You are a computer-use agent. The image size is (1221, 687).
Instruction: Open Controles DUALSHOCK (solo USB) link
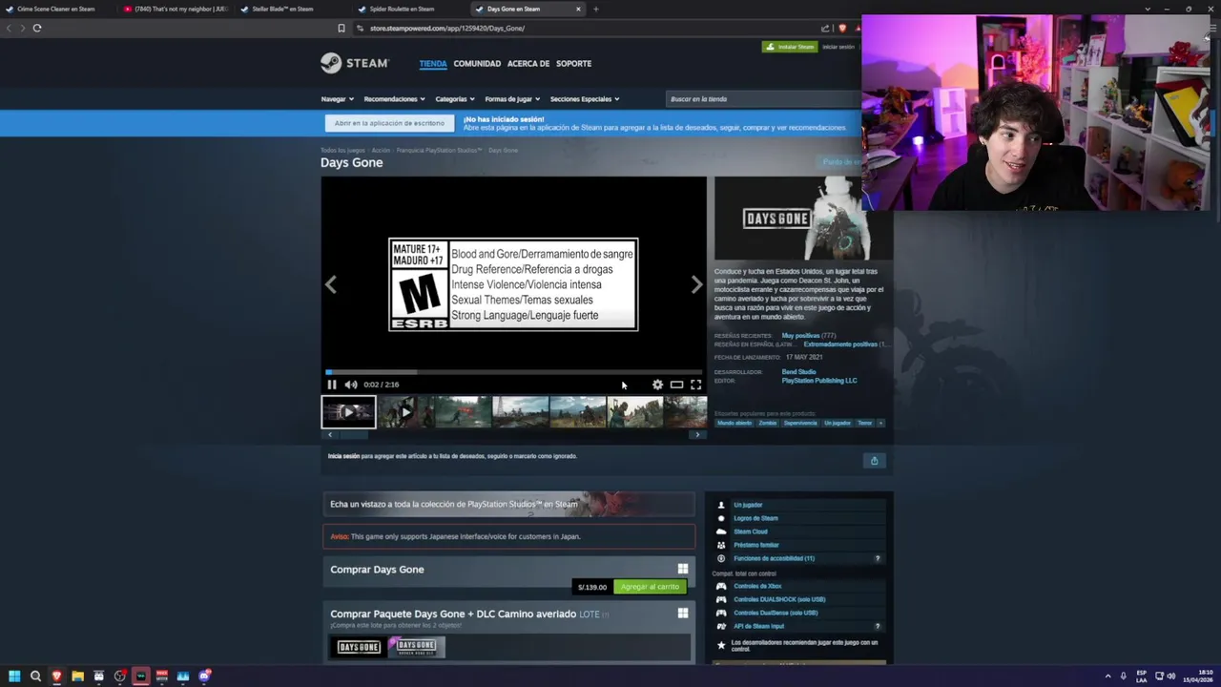point(779,599)
